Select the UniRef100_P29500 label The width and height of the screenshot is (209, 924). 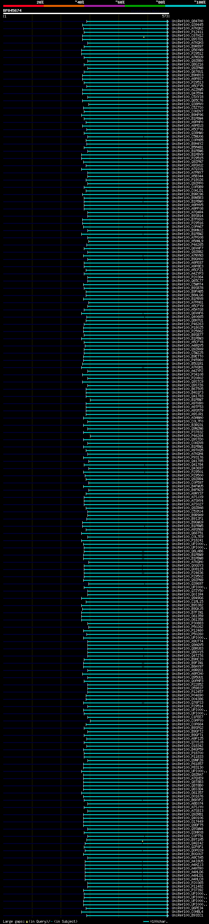pyautogui.click(x=187, y=475)
